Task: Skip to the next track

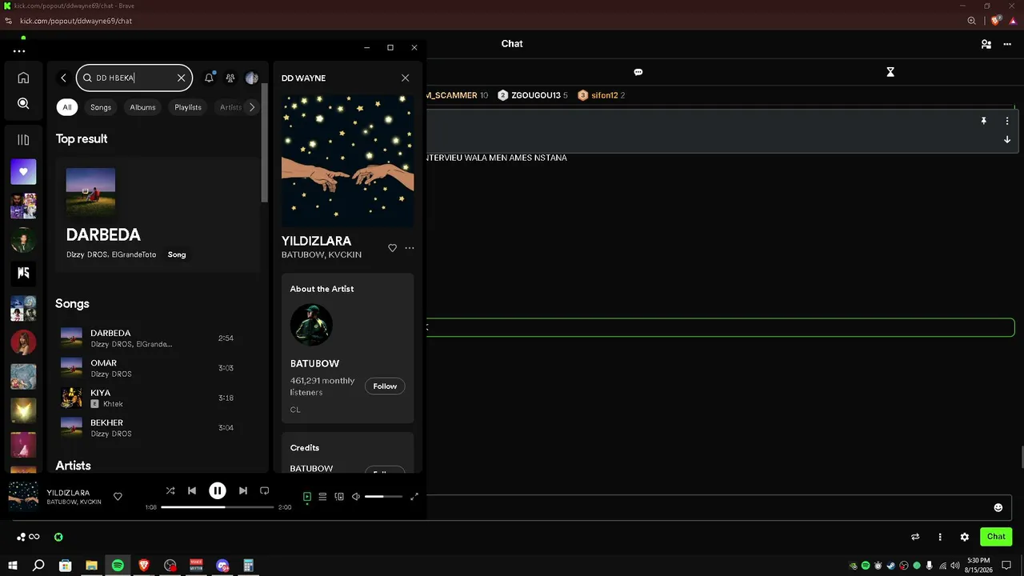Action: pyautogui.click(x=243, y=490)
